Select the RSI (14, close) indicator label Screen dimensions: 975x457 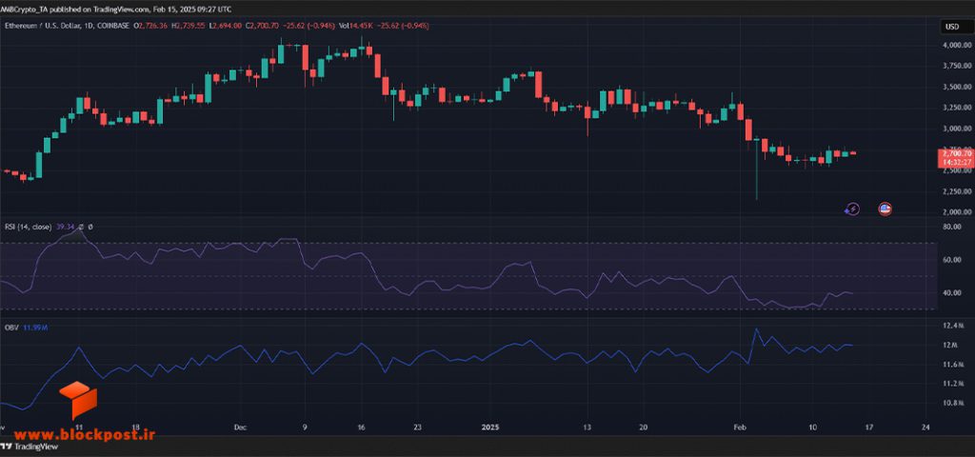click(29, 227)
